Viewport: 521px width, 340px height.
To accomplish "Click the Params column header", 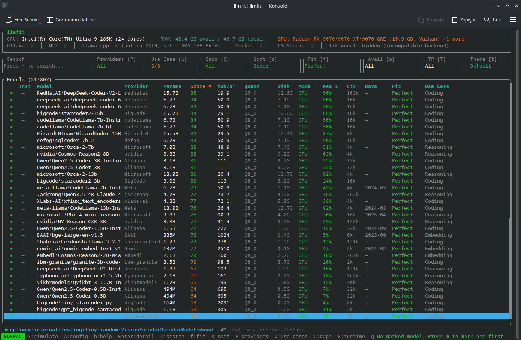I will tap(172, 86).
